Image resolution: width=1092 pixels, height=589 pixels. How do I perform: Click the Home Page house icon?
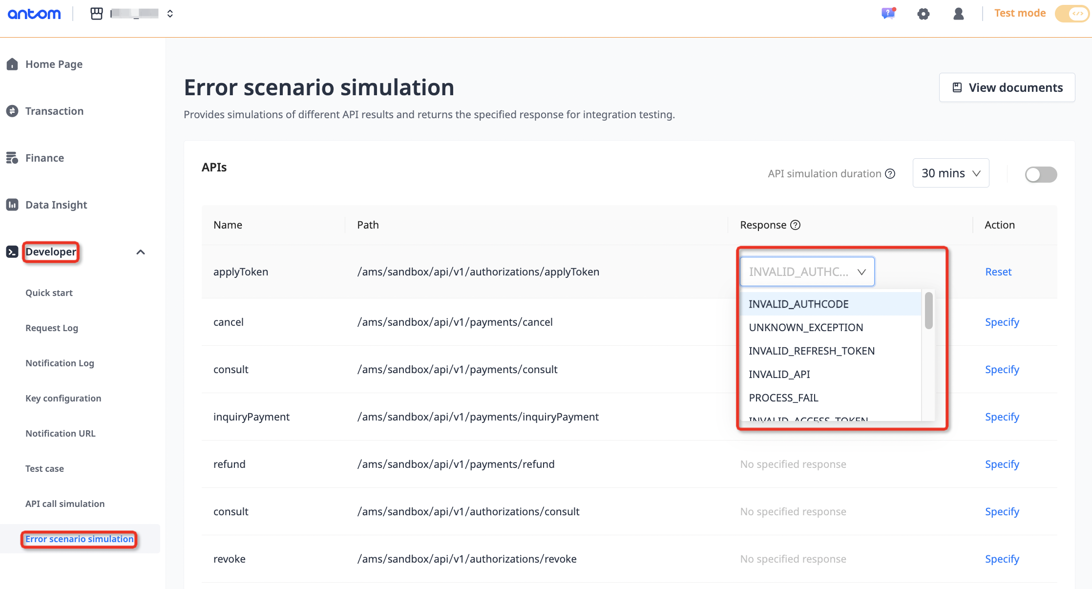12,64
